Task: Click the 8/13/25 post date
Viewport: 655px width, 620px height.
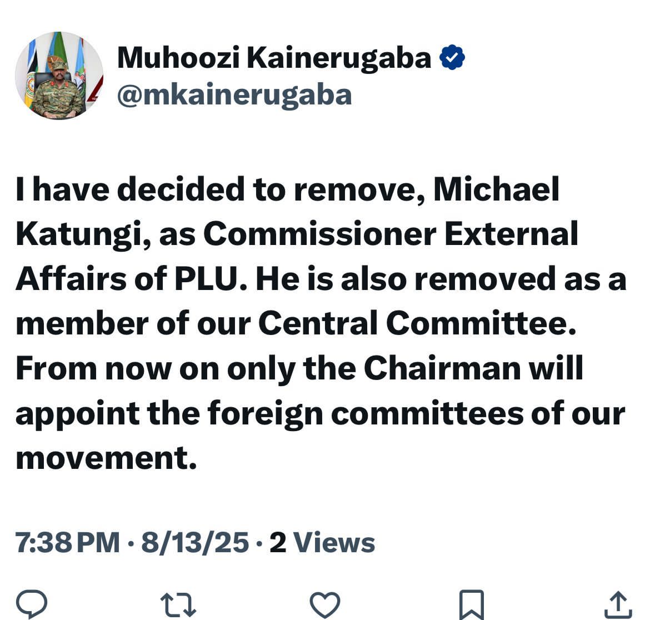Action: tap(195, 542)
